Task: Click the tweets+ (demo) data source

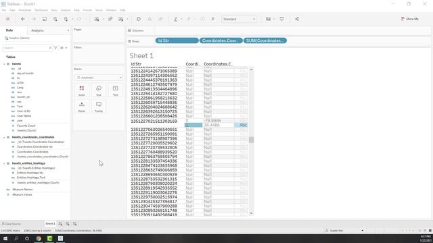Action: 17,38
